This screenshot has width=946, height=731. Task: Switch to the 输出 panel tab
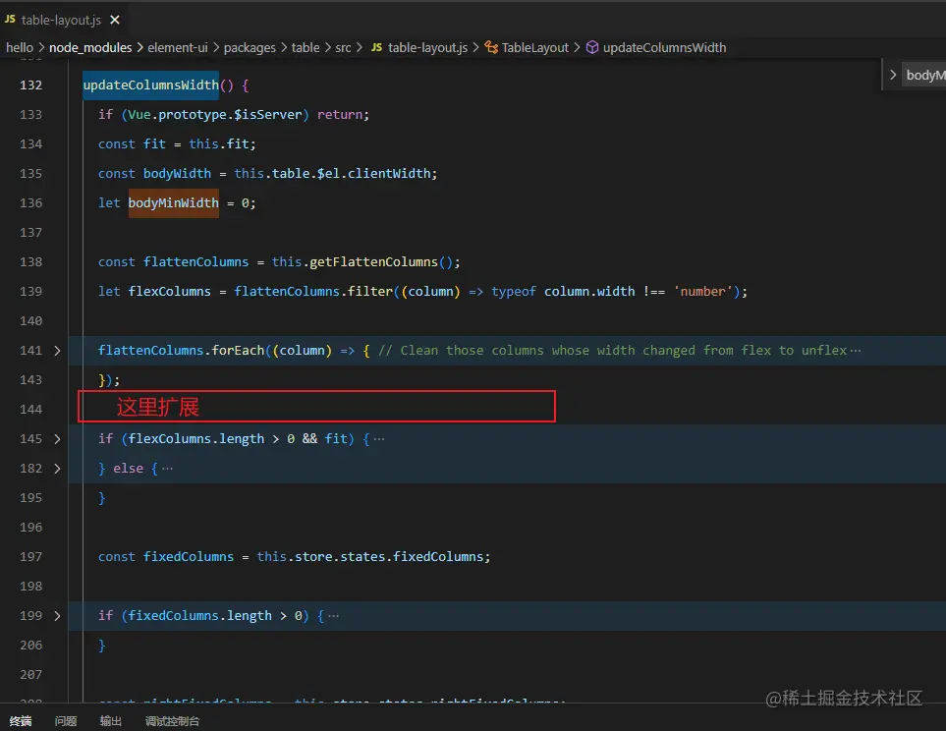click(110, 721)
